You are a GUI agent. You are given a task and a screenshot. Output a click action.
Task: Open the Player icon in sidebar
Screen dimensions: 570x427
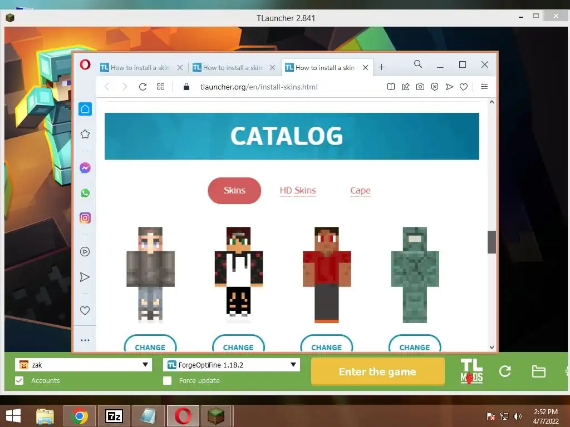click(85, 252)
